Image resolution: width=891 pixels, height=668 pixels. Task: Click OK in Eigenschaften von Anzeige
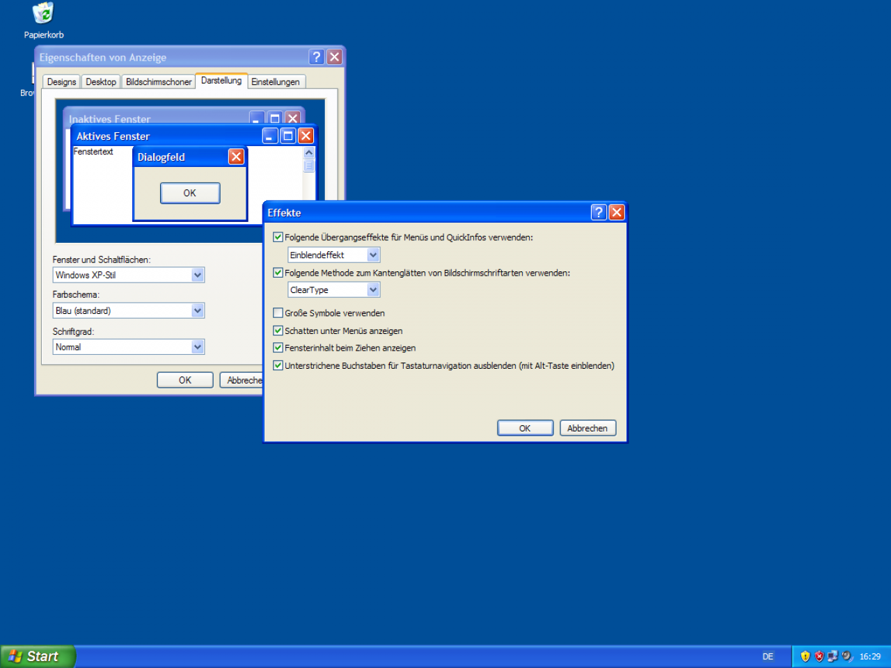coord(185,380)
